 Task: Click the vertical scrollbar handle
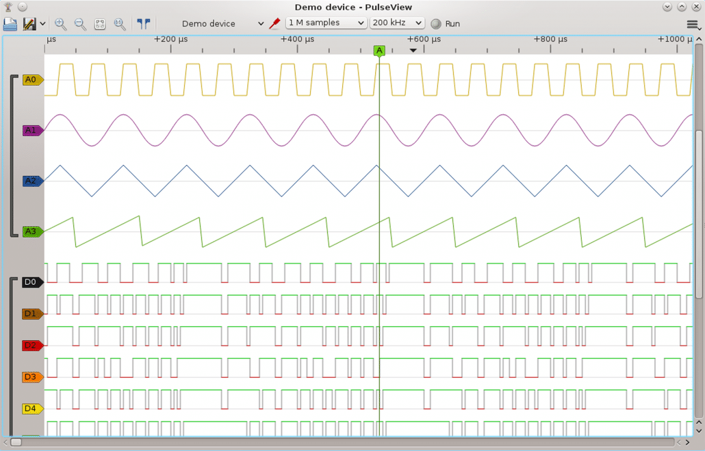699,214
